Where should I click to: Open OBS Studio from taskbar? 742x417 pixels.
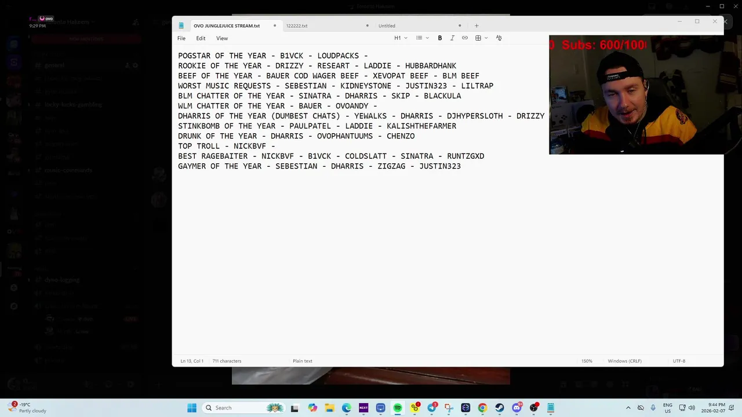click(x=534, y=408)
